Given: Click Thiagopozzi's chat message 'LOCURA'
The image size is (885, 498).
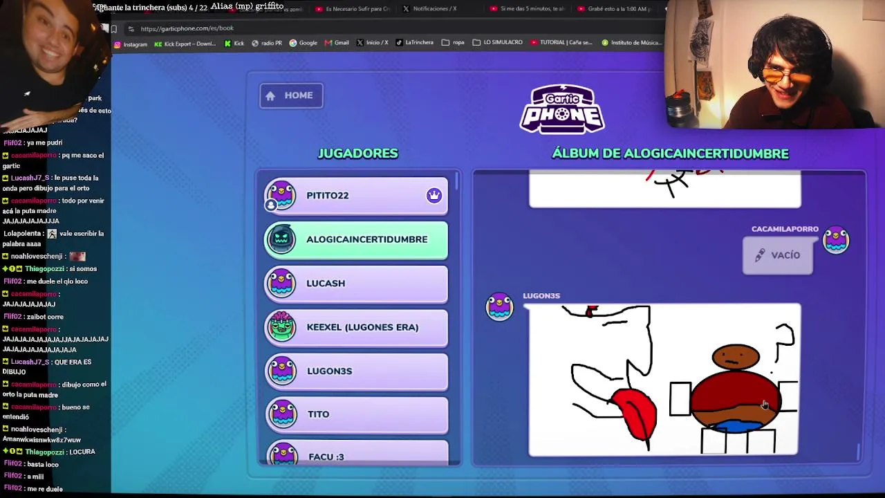Looking at the screenshot, I should (48, 452).
